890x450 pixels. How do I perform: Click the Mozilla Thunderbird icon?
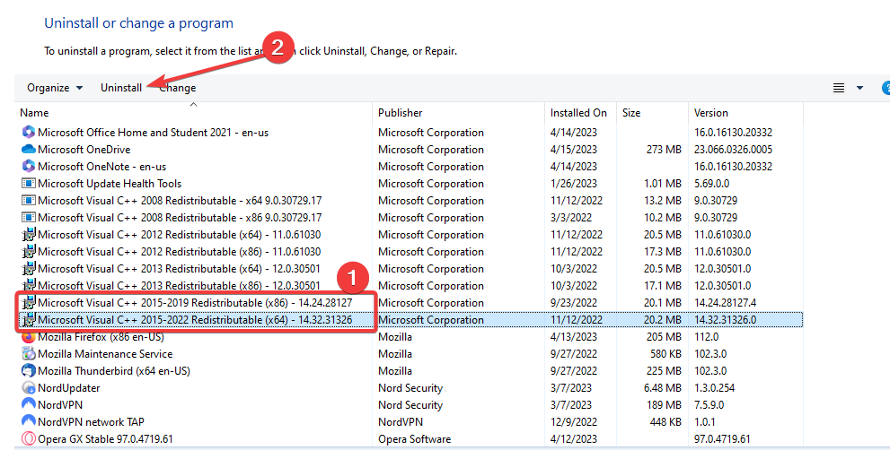point(29,370)
